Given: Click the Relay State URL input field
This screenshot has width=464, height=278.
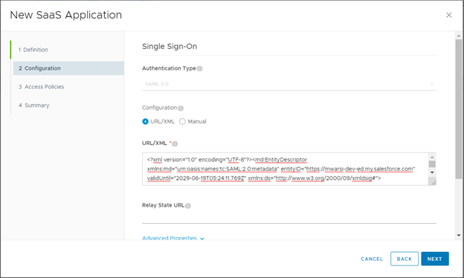Looking at the screenshot, I should 289,218.
